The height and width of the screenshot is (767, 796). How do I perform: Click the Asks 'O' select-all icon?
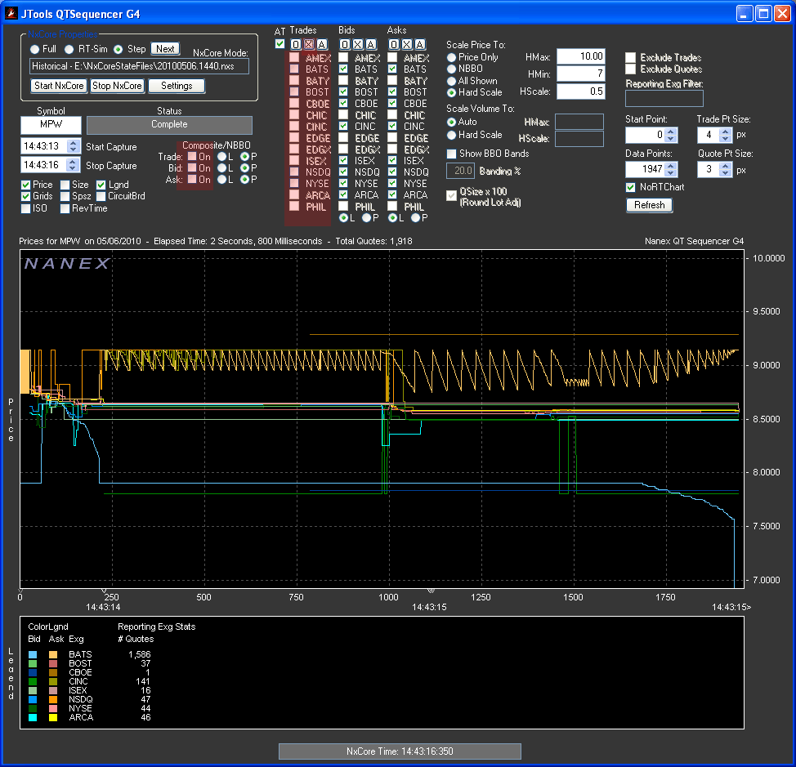pos(394,45)
